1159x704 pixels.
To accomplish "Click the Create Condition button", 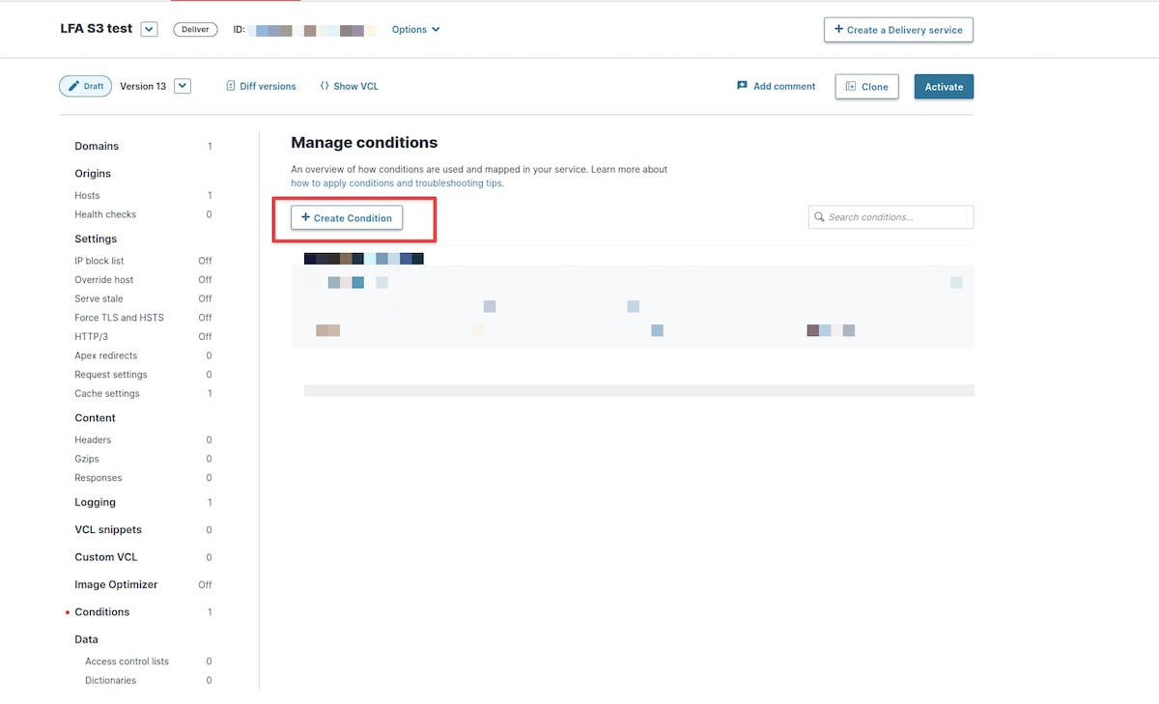I will point(347,218).
